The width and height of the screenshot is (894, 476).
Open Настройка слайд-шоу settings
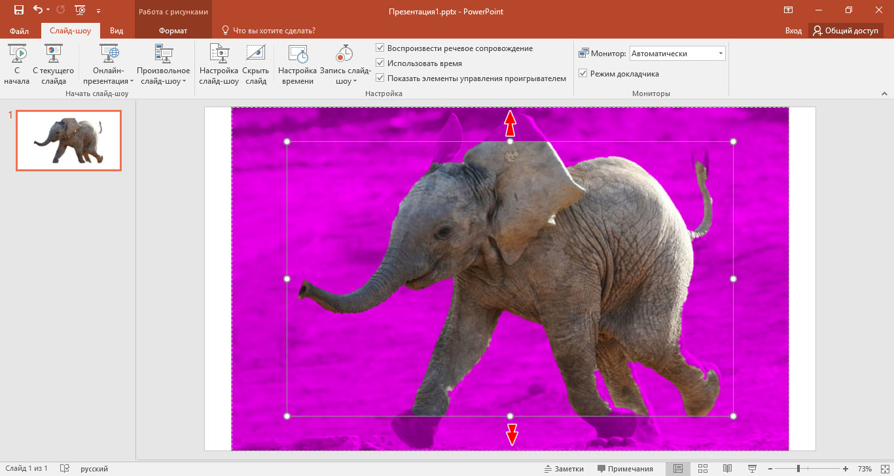click(219, 64)
